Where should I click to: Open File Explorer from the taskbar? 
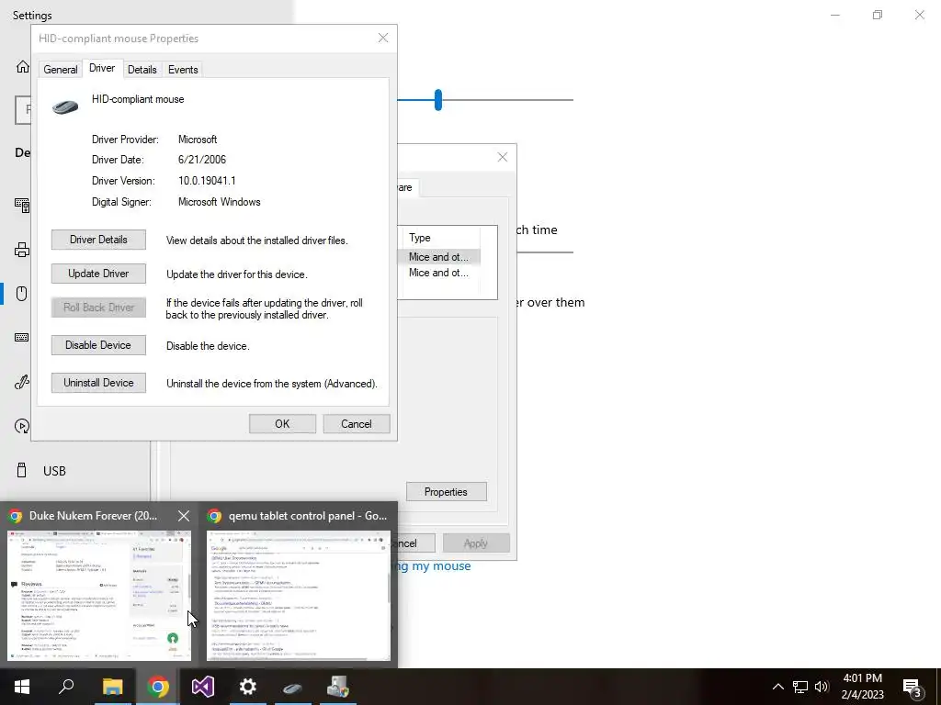[x=112, y=687]
